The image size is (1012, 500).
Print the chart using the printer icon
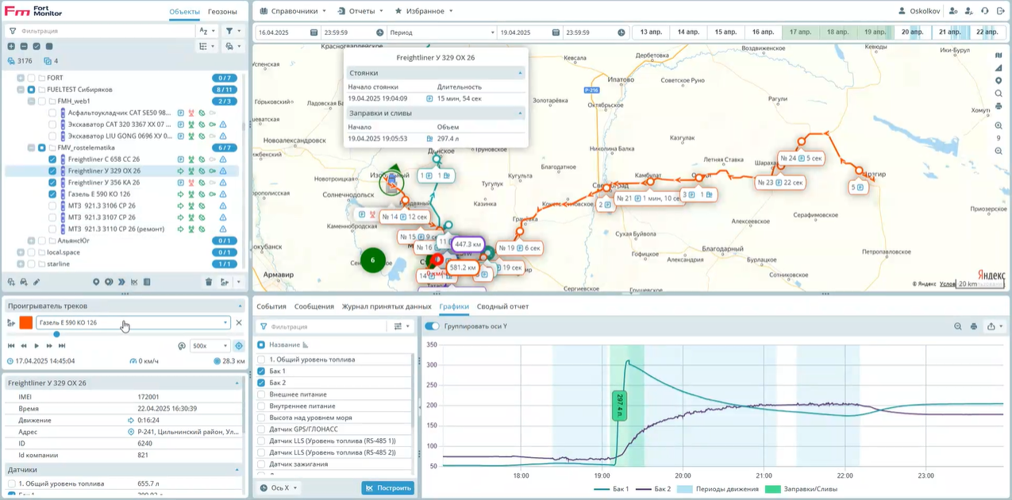click(x=974, y=326)
